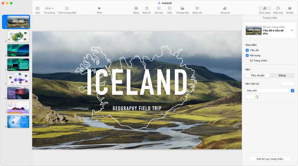Screen dimensions: 298x166
Task: Enable the Số Trang chiếu checkbox
Action: [x=247, y=60]
